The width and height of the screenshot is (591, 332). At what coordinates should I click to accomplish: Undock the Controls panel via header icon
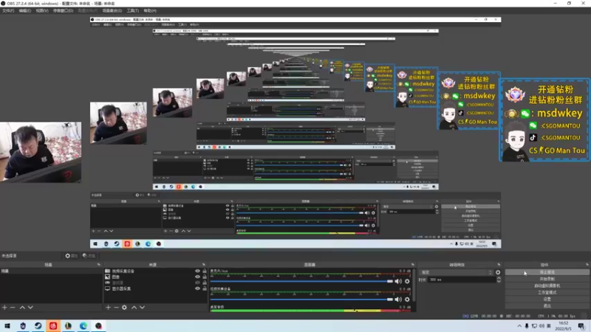click(587, 265)
